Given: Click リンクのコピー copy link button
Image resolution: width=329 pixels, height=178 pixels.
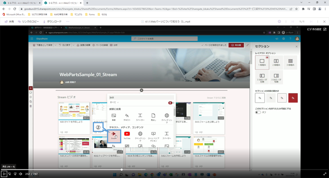Looking at the screenshot, I should point(28,22).
